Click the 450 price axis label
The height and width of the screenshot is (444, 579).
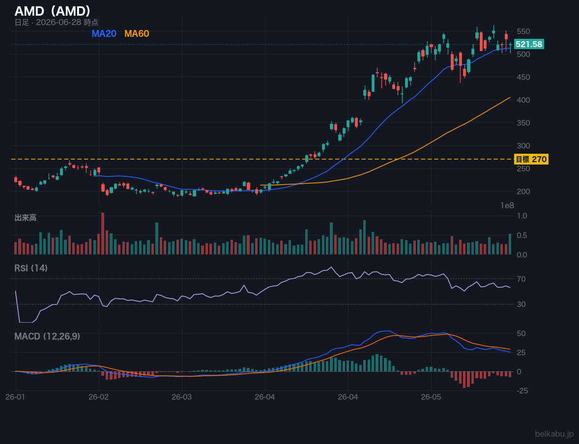[x=523, y=77]
